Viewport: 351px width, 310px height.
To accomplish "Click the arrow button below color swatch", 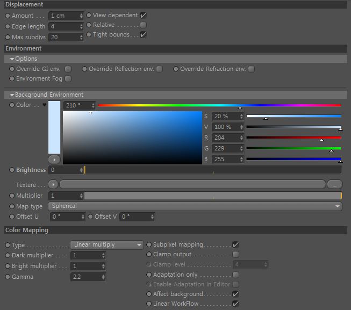I will coord(54,160).
